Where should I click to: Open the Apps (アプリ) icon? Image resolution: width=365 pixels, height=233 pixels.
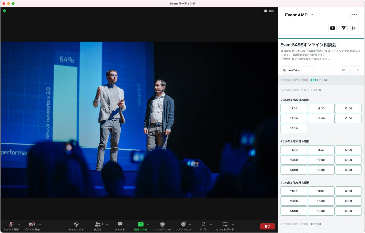point(203,224)
